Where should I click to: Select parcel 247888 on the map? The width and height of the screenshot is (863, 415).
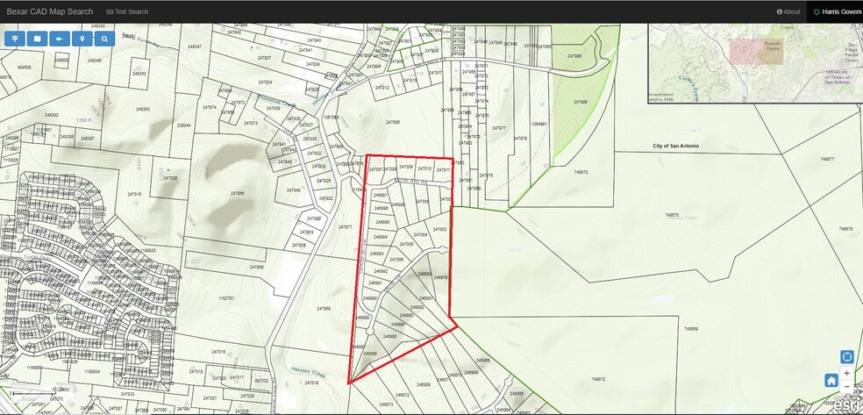(x=391, y=122)
